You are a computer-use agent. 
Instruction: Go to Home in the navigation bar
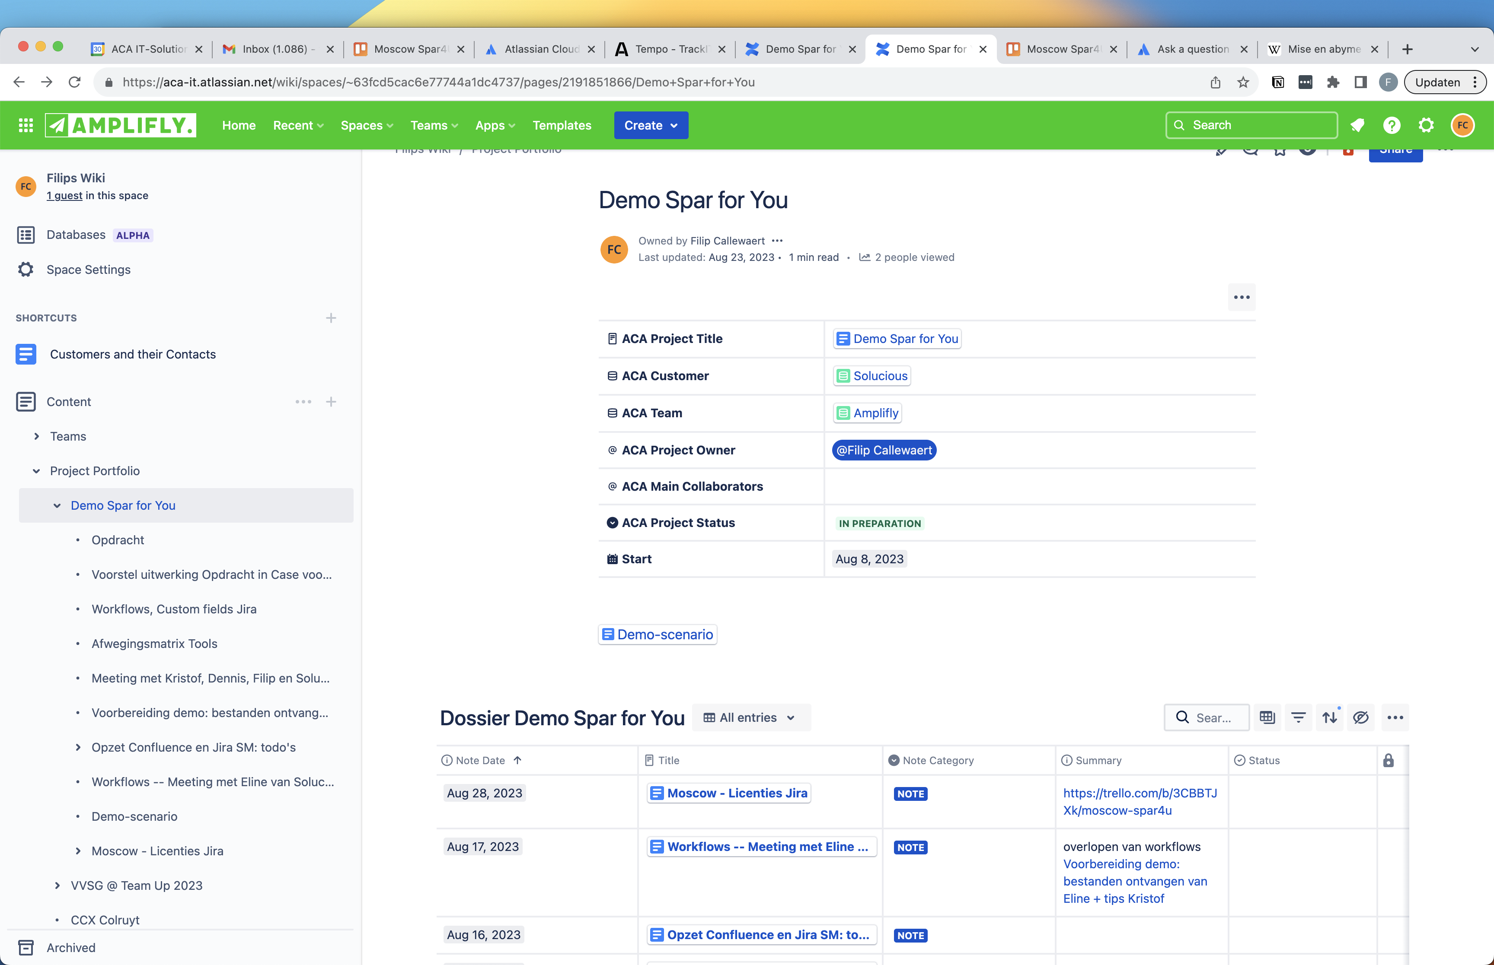[x=239, y=125]
